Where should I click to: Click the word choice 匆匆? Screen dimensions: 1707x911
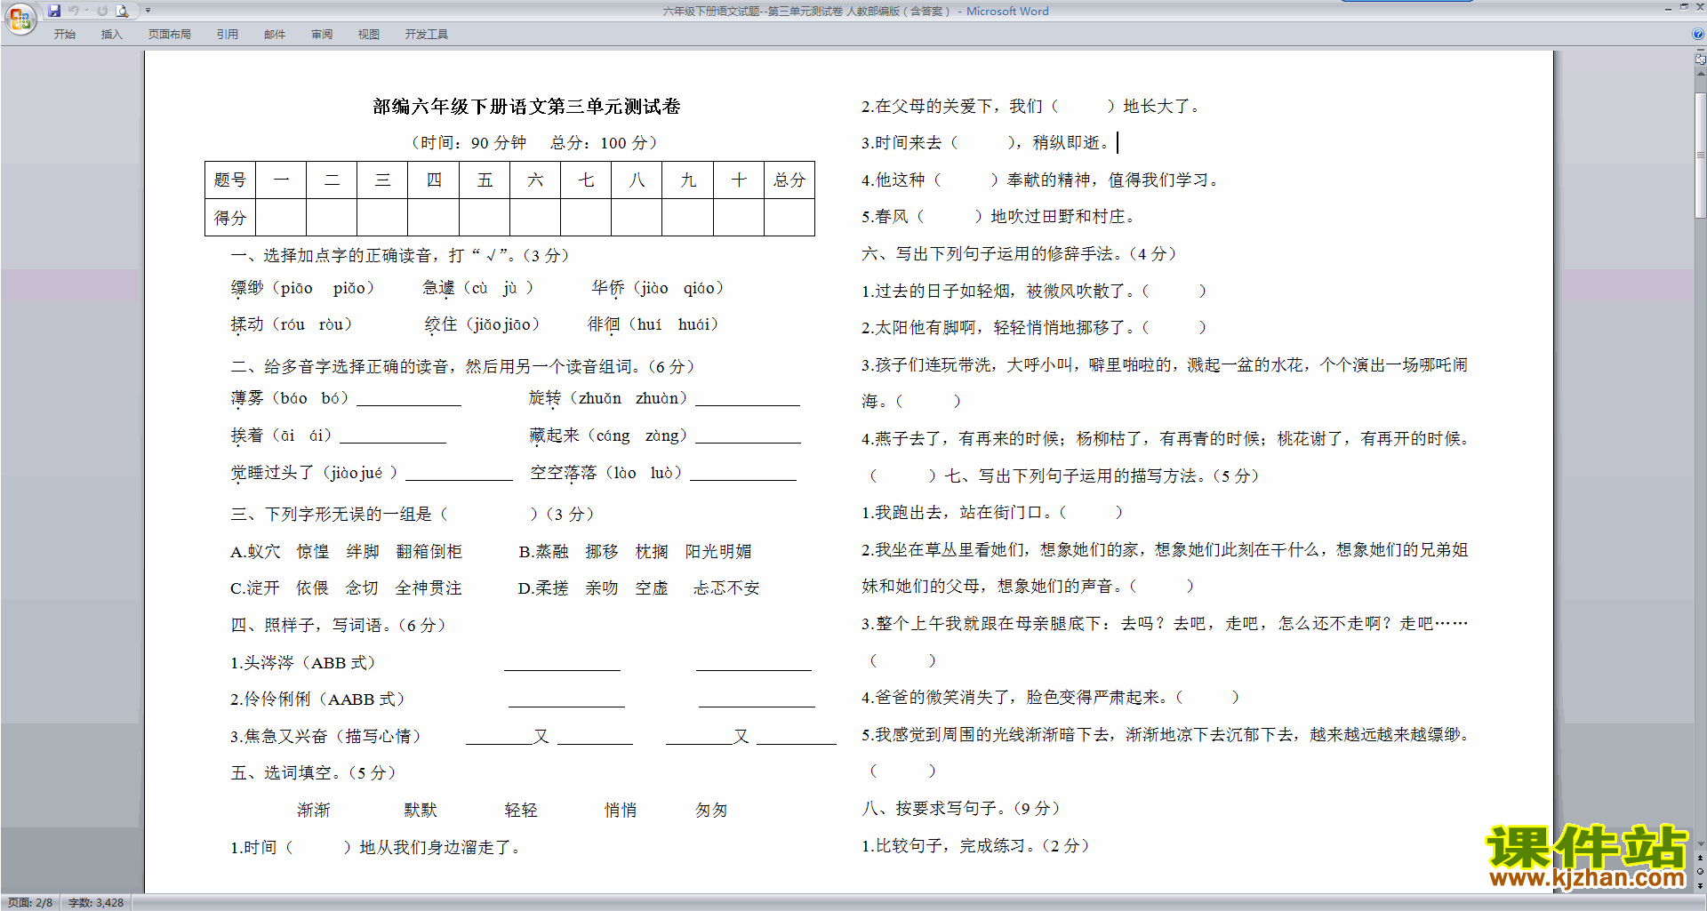pos(711,811)
